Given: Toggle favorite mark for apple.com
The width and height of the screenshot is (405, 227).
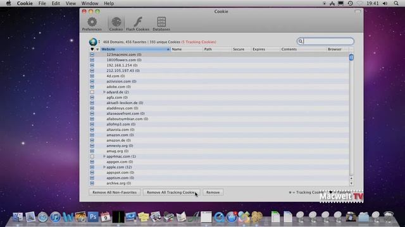Looking at the screenshot, I should 92,167.
